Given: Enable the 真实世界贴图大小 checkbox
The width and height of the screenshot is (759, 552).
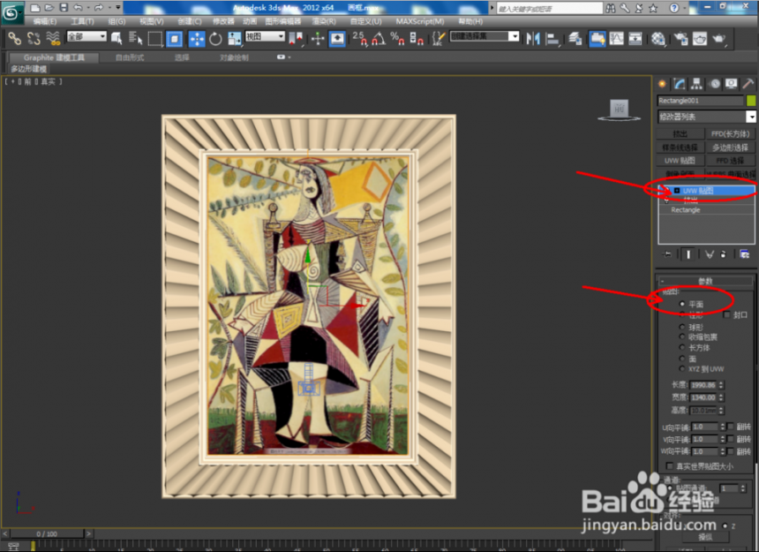Looking at the screenshot, I should [670, 466].
